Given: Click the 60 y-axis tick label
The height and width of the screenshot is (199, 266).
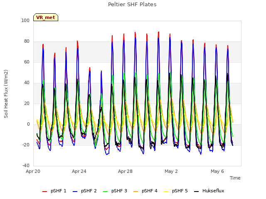Looking at the screenshot, I should pyautogui.click(x=27, y=62).
